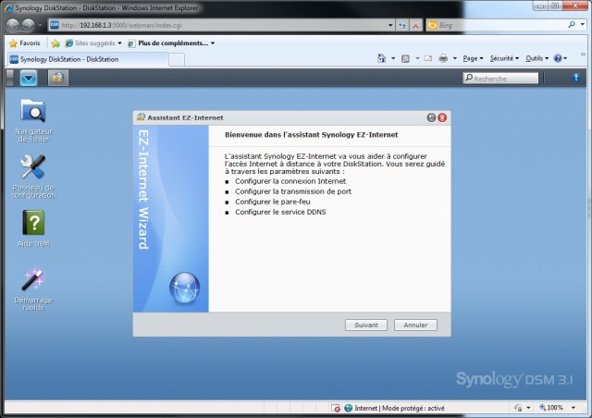The width and height of the screenshot is (592, 418).
Task: Click the Annuler button
Action: coord(415,326)
